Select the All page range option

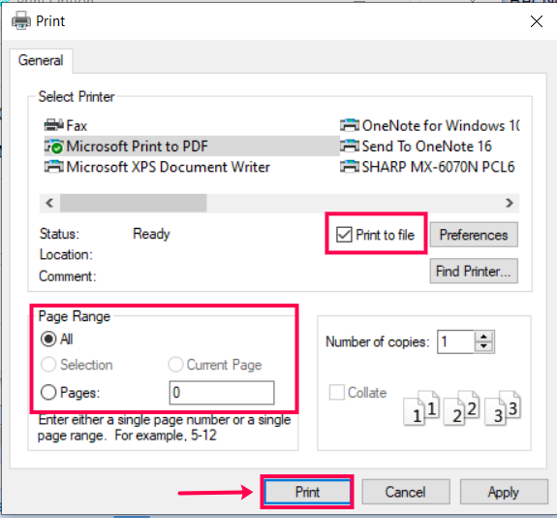tap(48, 340)
